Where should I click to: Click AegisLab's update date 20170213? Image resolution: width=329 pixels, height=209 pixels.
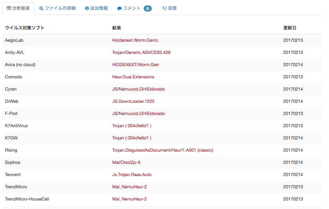293,40
